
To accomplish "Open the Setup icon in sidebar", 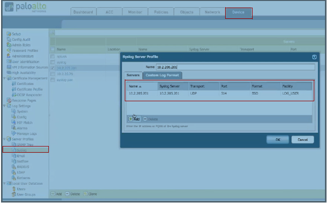I will (9, 34).
